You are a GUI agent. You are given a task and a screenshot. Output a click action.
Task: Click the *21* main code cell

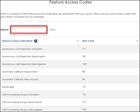(84, 110)
